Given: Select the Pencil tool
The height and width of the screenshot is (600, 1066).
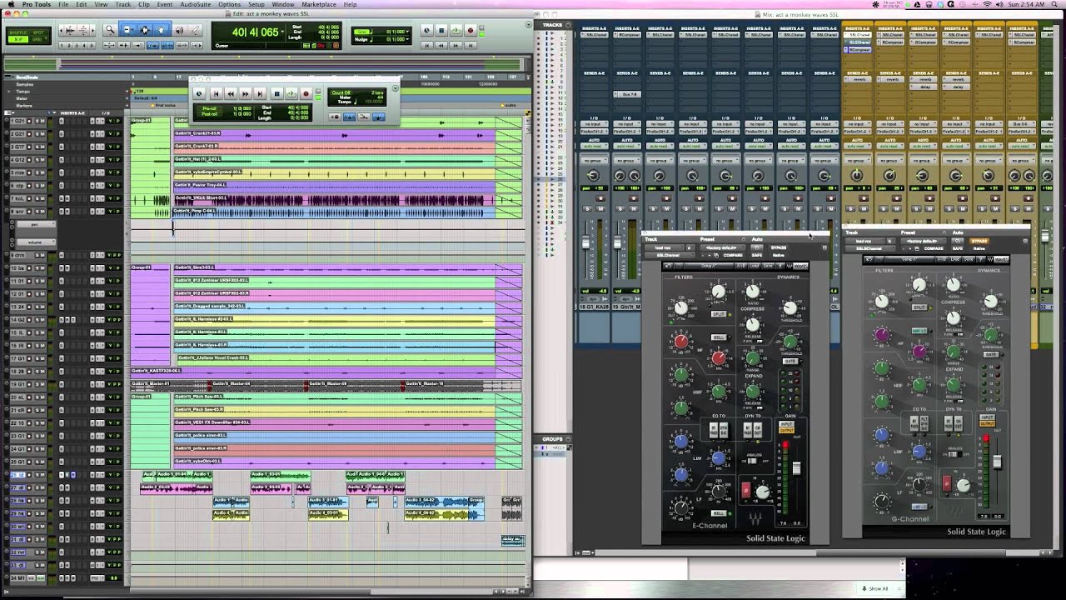Looking at the screenshot, I should pos(196,30).
